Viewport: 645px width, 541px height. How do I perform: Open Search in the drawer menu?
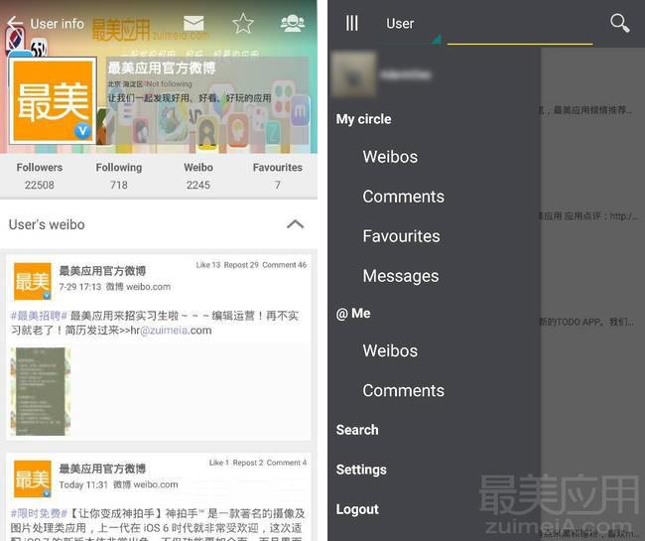pyautogui.click(x=357, y=430)
